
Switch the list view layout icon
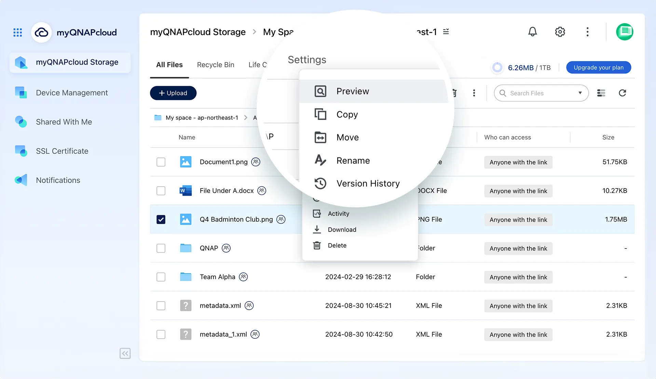pos(601,93)
